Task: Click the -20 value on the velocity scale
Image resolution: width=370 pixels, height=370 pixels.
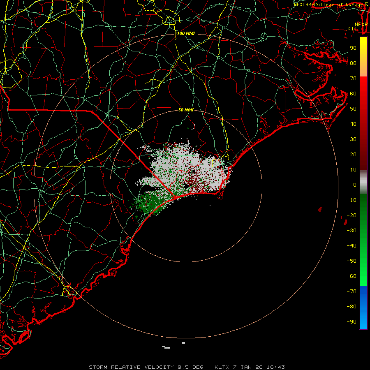Action: (351, 215)
